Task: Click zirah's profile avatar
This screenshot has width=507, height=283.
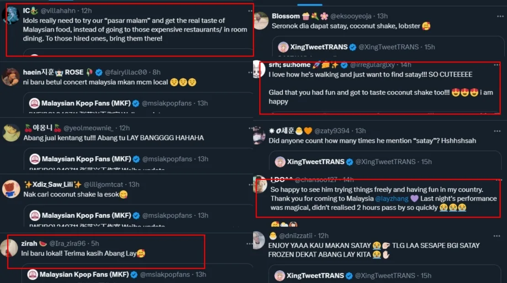Action: pos(10,248)
